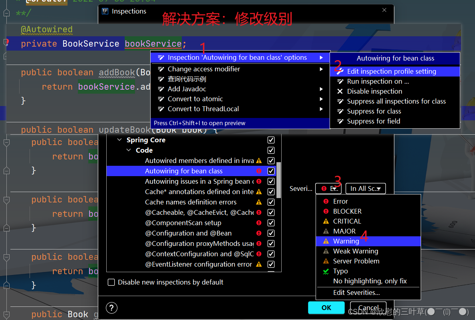This screenshot has height=320, width=475.
Task: Collapse the Spring Core tree node
Action: (x=119, y=139)
